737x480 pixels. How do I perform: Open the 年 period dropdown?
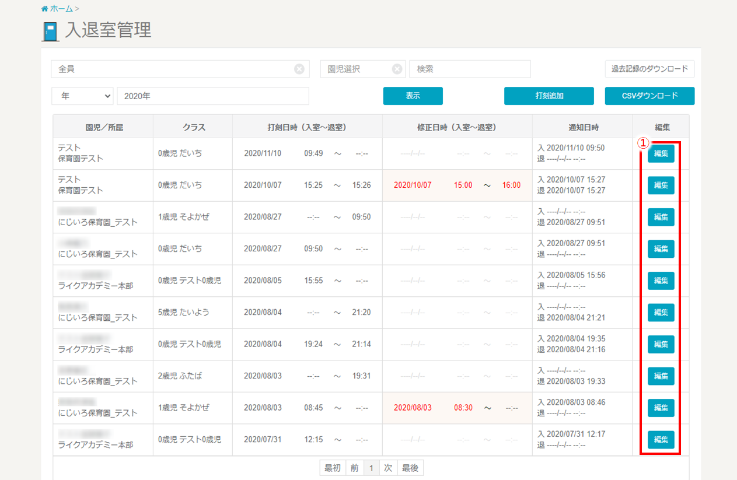[x=82, y=96]
